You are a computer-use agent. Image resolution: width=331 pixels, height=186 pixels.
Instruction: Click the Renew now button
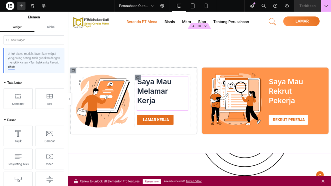point(152,181)
